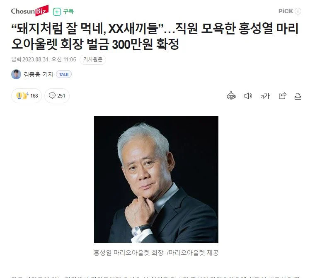View the 251 comments
Viewport: 310px width, 278px height.
[x=57, y=96]
